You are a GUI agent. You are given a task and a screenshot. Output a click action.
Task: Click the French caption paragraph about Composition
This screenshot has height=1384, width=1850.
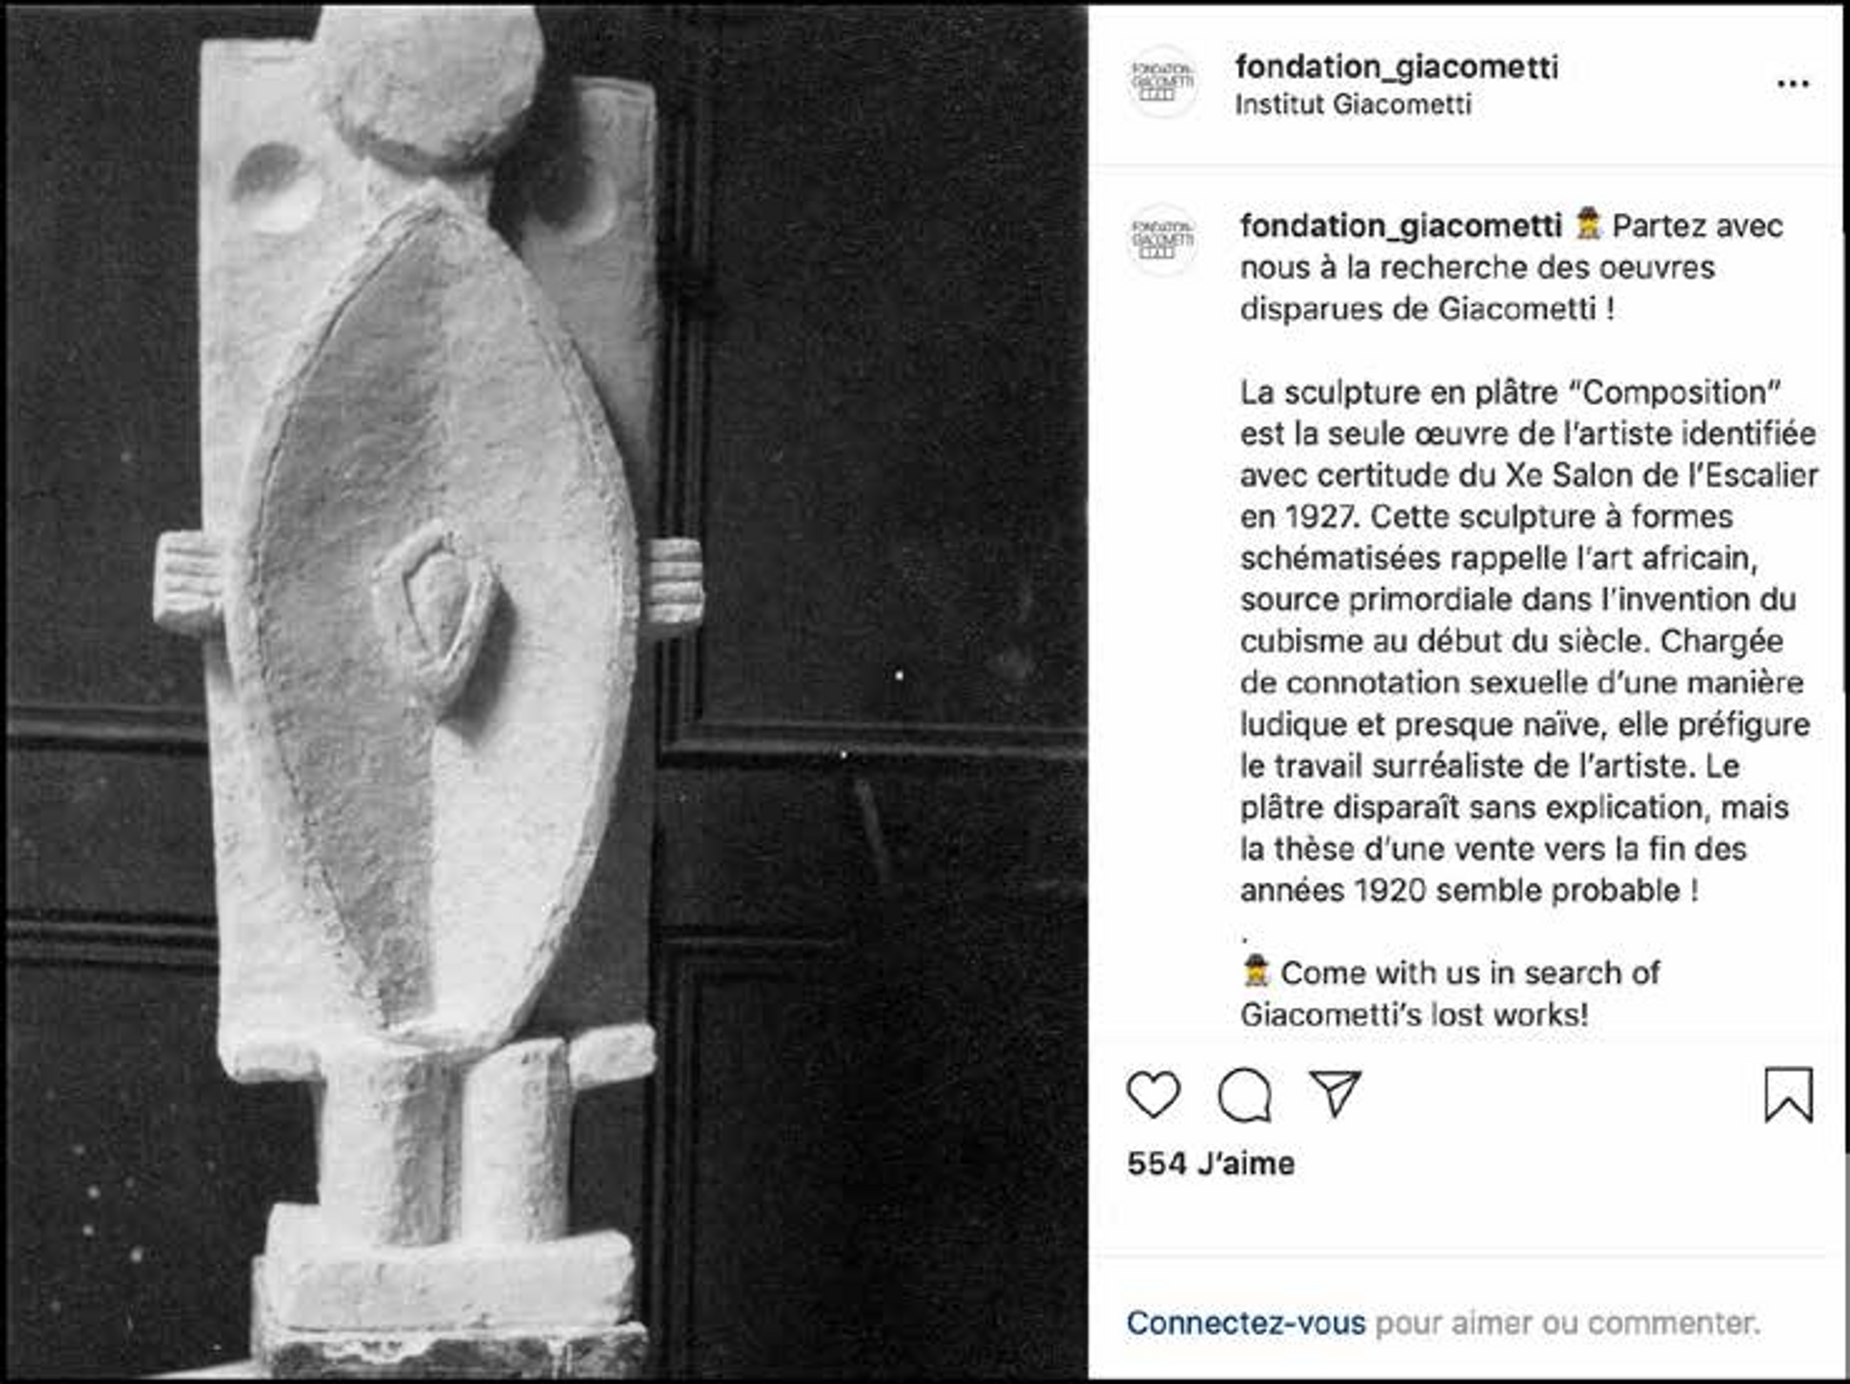point(1528,641)
